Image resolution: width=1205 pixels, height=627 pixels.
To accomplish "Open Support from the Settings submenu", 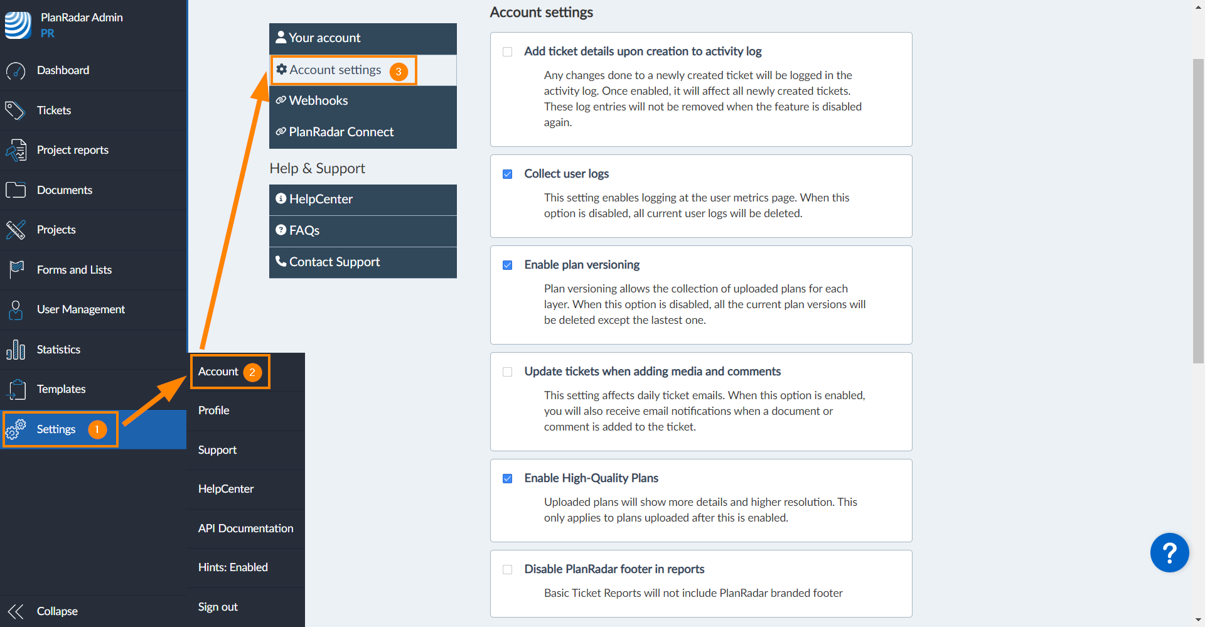I will click(246, 450).
